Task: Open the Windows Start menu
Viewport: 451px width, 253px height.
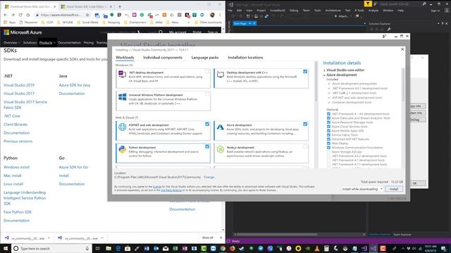Action: [x=6, y=248]
